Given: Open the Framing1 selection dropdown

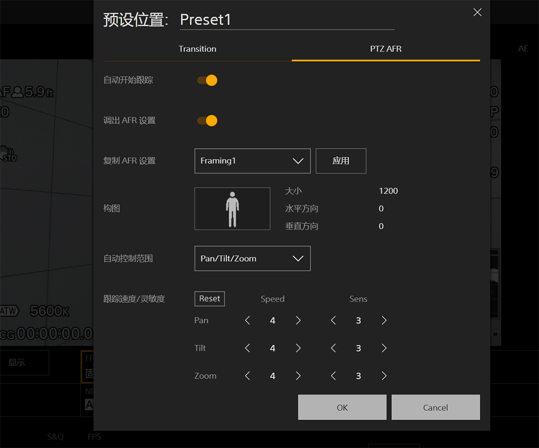Looking at the screenshot, I should coord(252,160).
